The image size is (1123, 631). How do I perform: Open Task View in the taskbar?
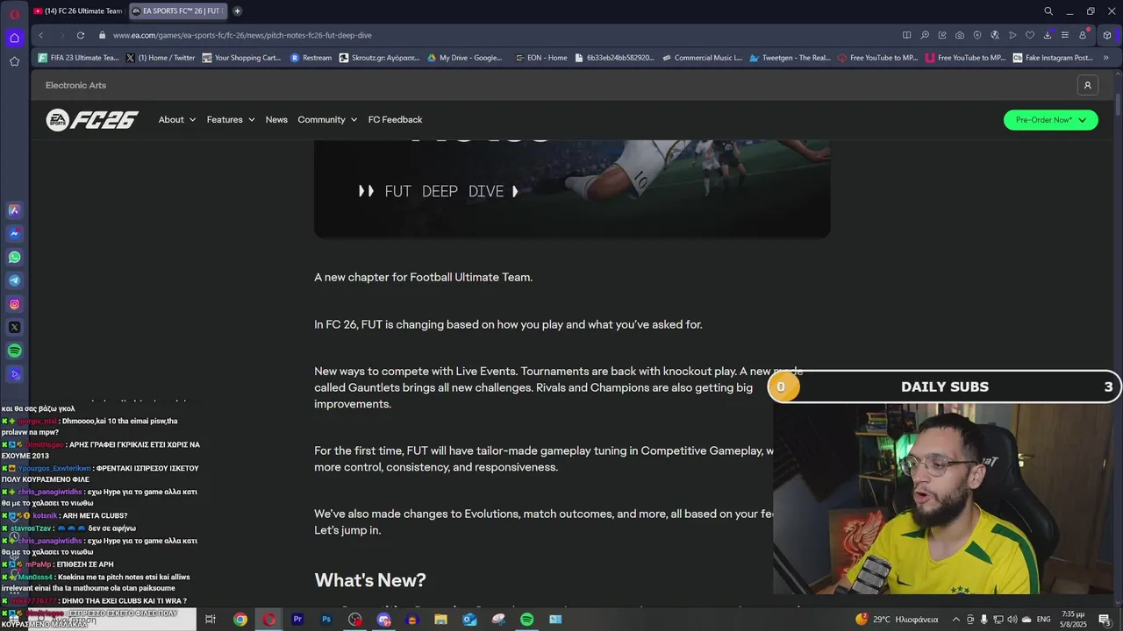211,620
